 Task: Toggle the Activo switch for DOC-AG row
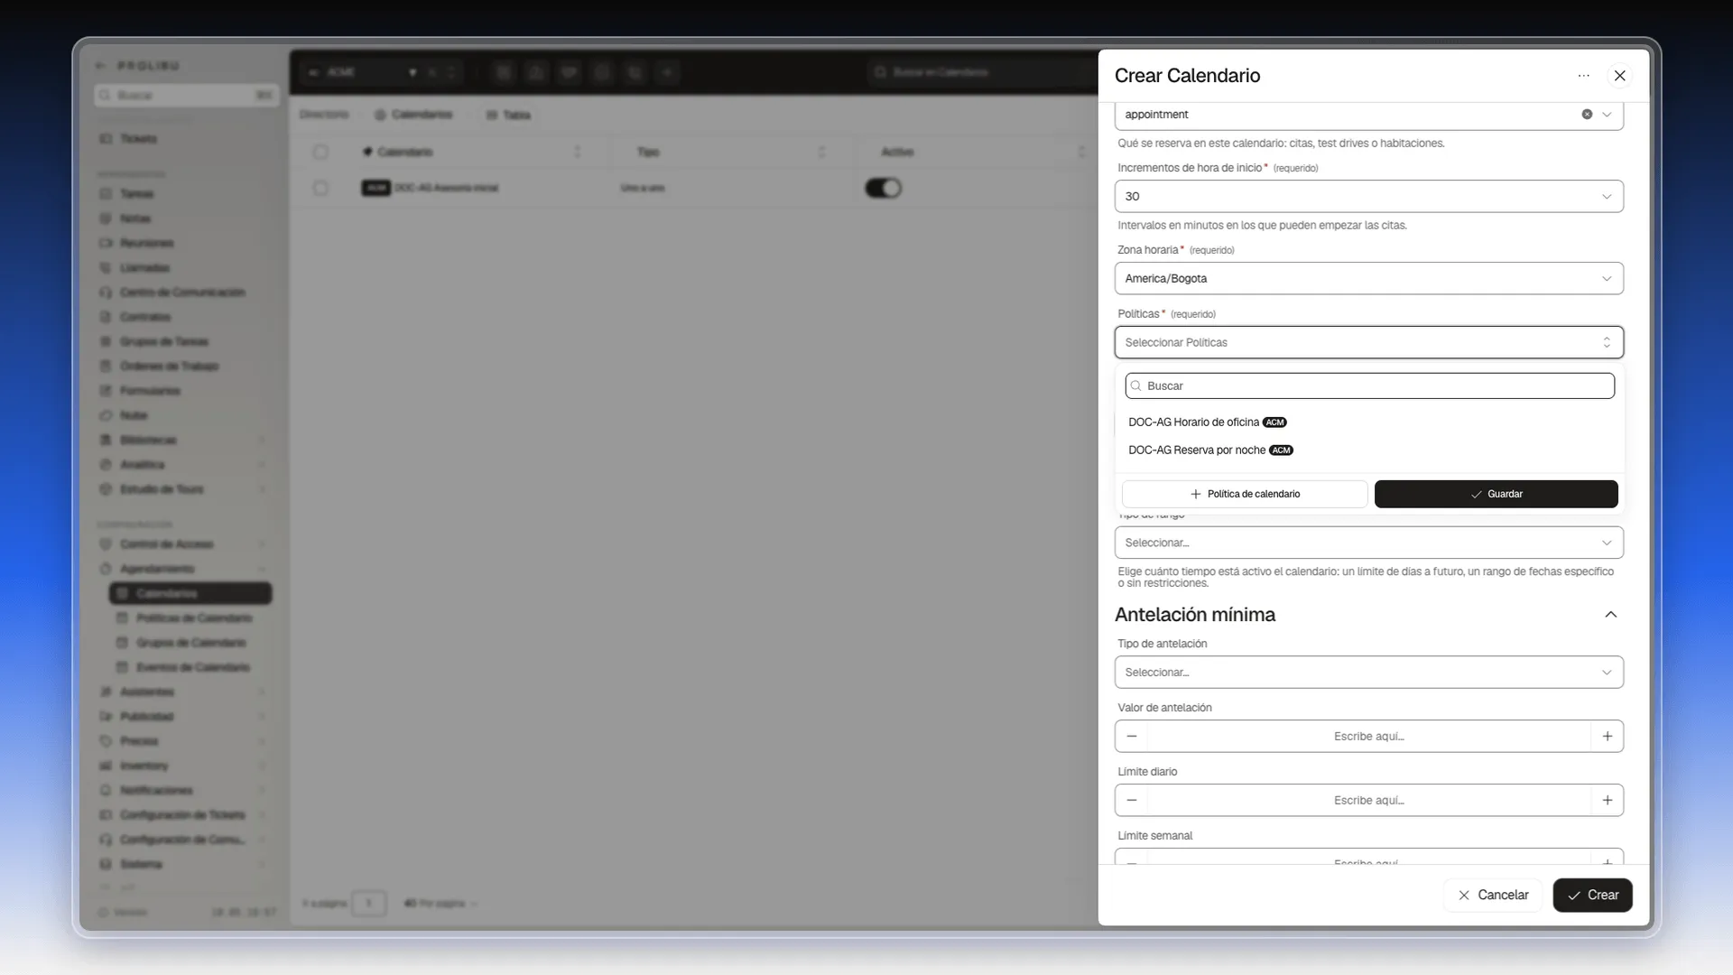pos(883,189)
